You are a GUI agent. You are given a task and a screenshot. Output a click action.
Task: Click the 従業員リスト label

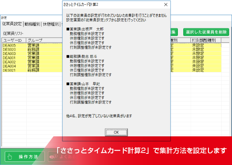coord(13,34)
